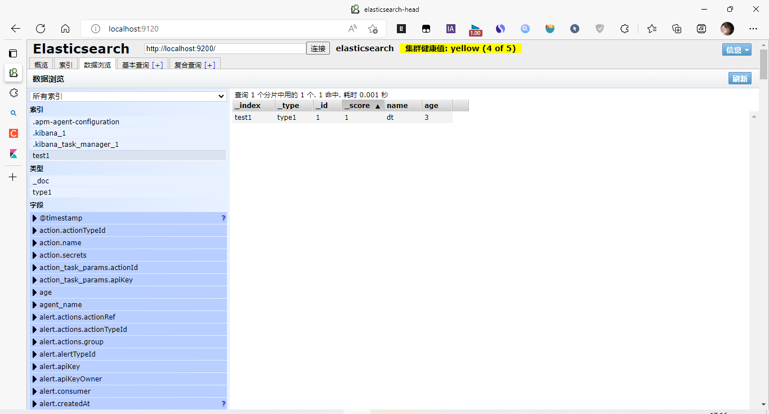The image size is (769, 414).
Task: Add this page to favorites star icon
Action: point(373,29)
